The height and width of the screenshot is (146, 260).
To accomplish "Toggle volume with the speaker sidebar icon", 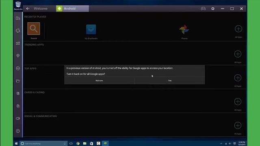I will [18, 118].
